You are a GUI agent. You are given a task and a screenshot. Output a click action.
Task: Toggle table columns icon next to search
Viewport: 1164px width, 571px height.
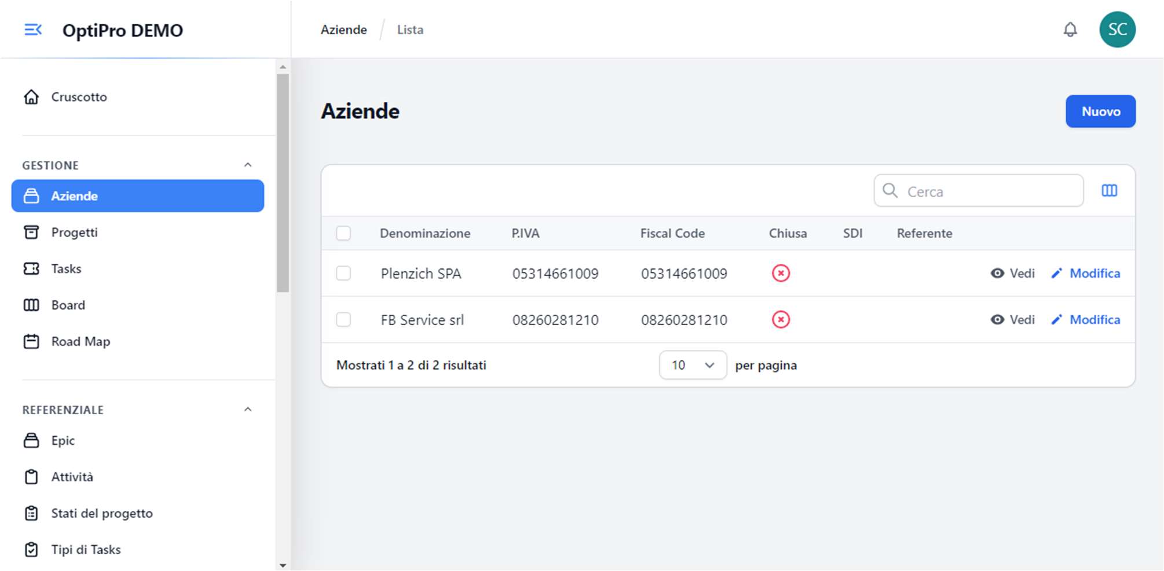pos(1108,190)
